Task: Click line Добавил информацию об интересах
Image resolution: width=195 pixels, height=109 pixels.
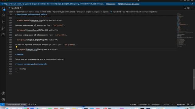Action: [x=40, y=25]
